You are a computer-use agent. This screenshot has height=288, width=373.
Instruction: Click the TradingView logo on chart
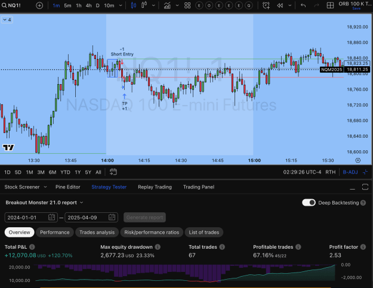point(8,147)
